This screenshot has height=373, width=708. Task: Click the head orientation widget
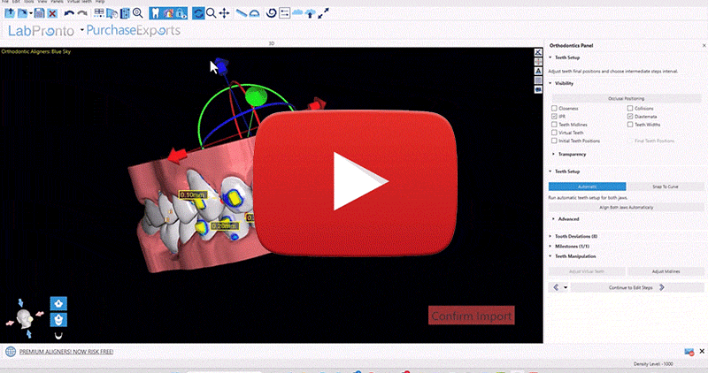point(25,318)
